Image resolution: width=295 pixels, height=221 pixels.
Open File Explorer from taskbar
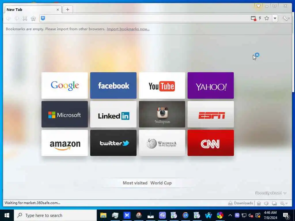pyautogui.click(x=103, y=215)
